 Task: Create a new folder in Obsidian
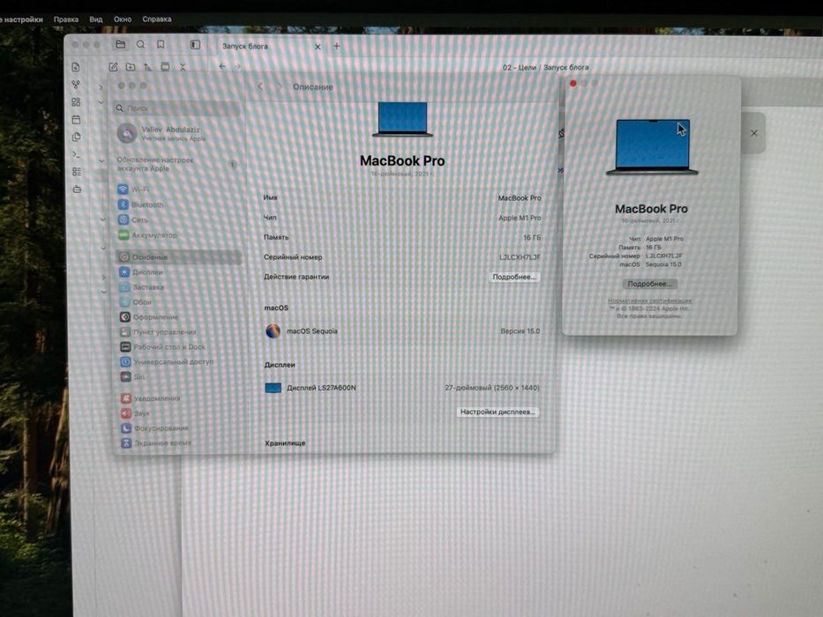[131, 67]
